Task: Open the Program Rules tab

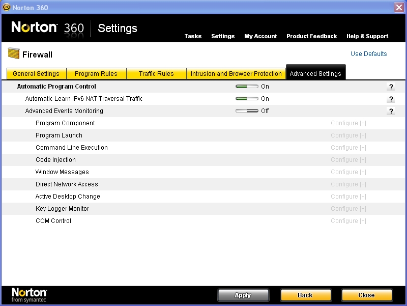Action: coord(96,74)
